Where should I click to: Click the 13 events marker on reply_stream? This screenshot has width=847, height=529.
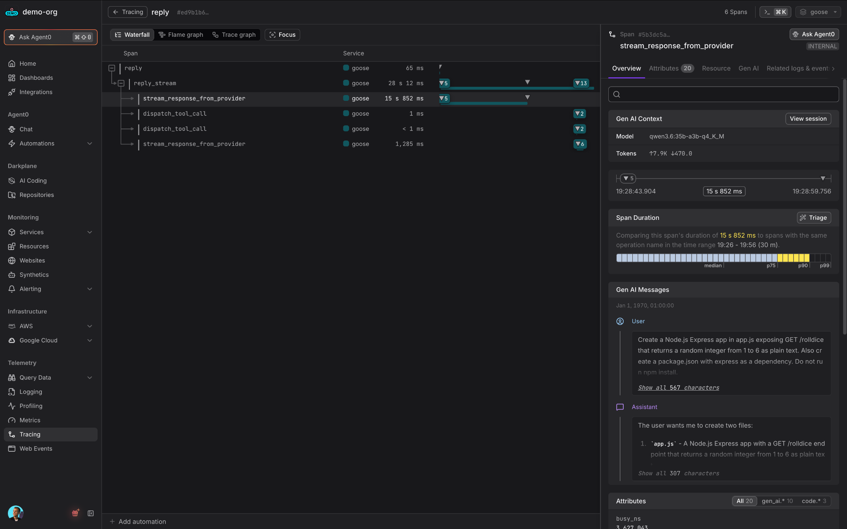(x=581, y=83)
